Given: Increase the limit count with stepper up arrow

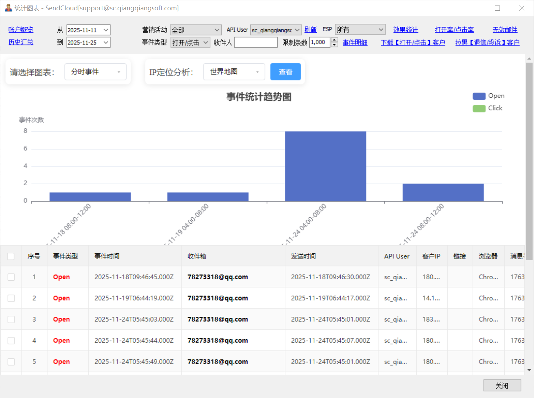Looking at the screenshot, I should 334,40.
